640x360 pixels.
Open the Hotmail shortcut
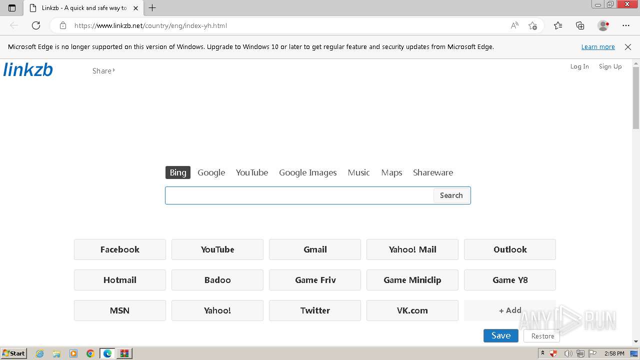pos(120,280)
